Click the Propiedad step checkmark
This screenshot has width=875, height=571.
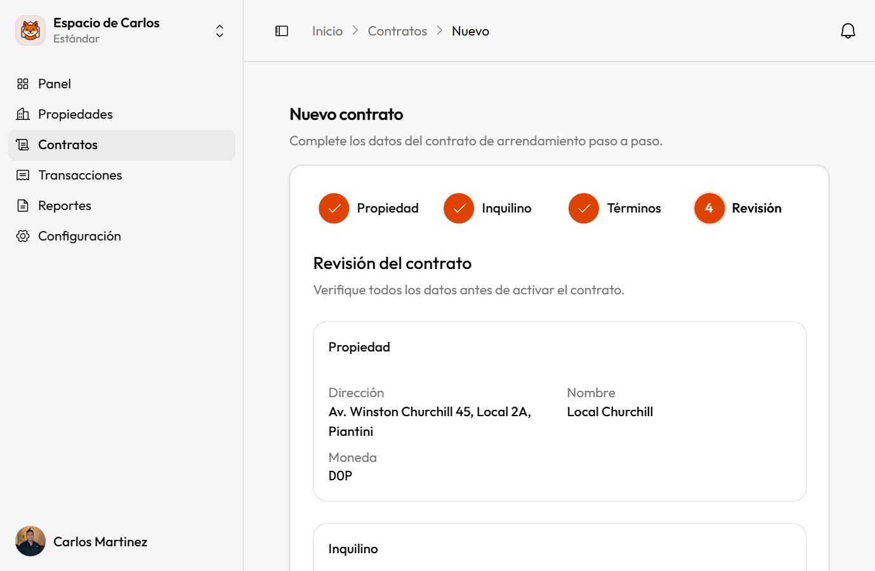334,208
